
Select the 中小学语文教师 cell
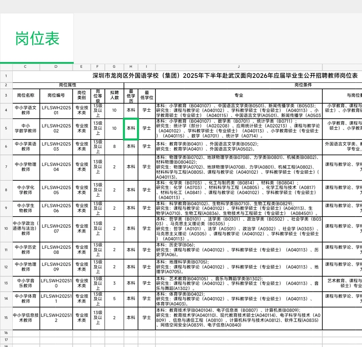[x=26, y=111]
